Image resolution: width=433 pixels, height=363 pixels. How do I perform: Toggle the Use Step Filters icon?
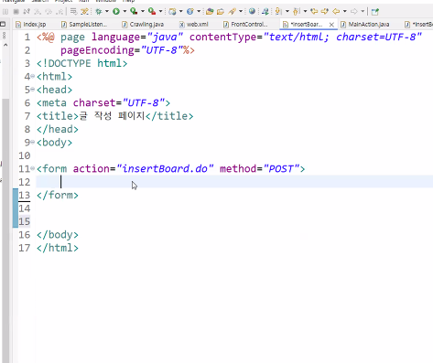pos(84,12)
